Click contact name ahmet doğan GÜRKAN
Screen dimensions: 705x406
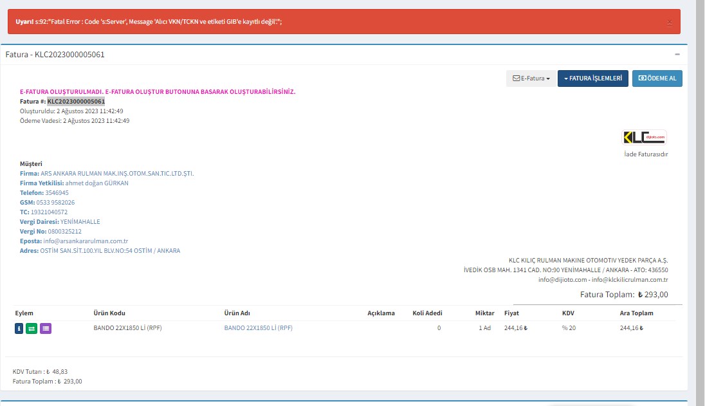point(96,183)
